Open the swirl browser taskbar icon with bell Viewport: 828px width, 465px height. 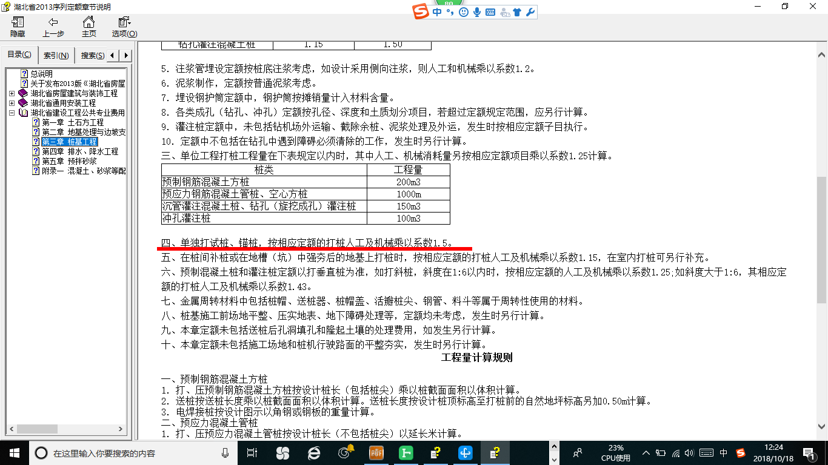345,452
